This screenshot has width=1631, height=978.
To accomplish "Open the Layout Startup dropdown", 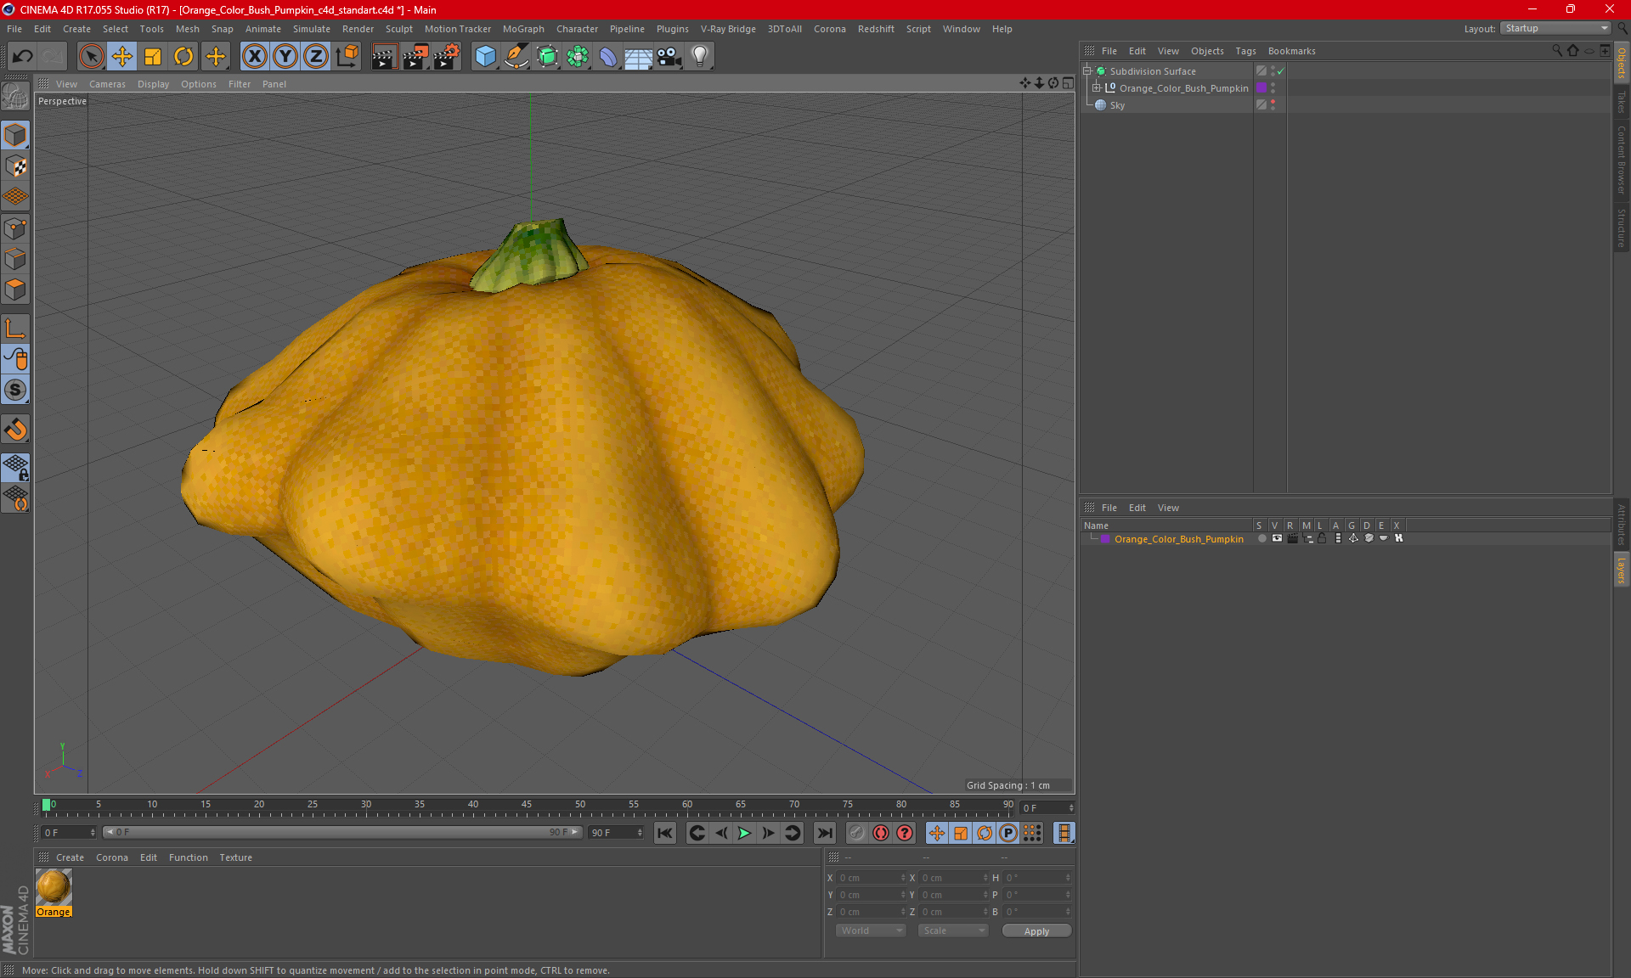I will pyautogui.click(x=1556, y=28).
